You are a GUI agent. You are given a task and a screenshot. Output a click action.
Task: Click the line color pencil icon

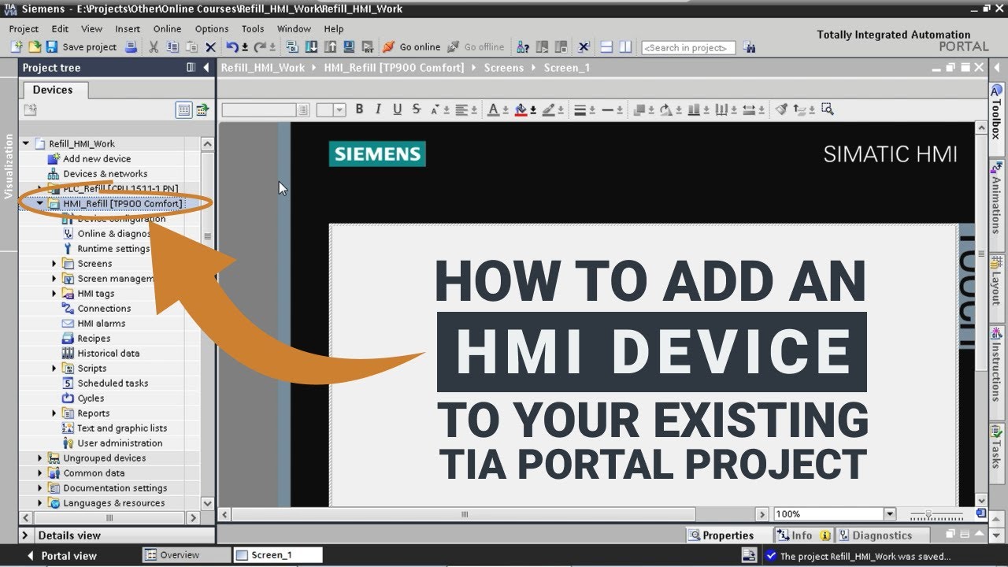549,109
